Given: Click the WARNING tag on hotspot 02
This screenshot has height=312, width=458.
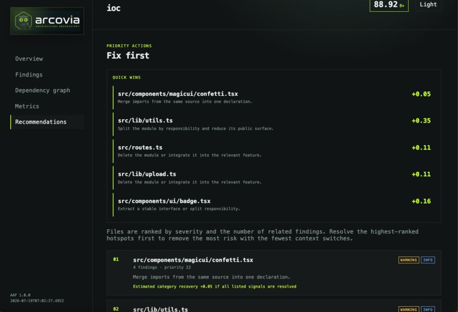Looking at the screenshot, I should tap(409, 309).
